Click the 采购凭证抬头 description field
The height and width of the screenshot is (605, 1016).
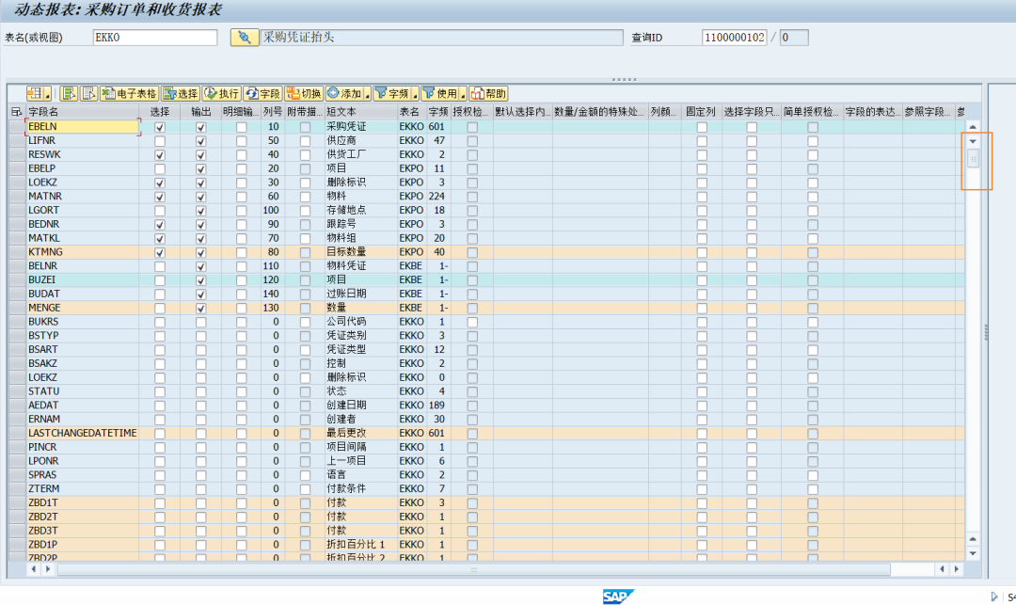[x=441, y=38]
